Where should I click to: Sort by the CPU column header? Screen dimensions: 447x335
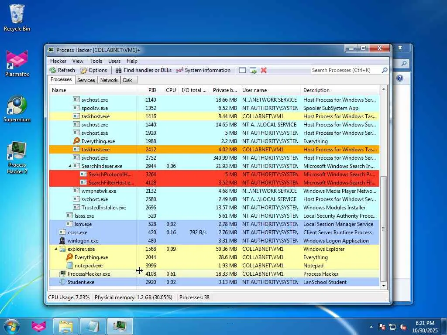[169, 90]
